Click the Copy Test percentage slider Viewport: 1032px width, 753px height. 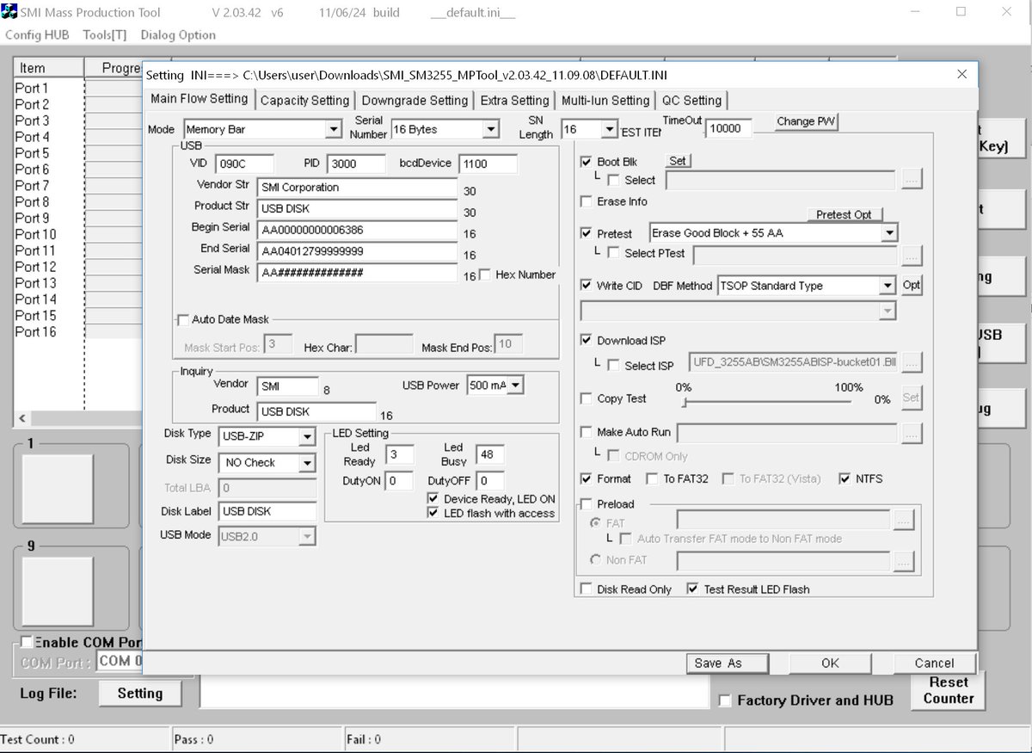tap(766, 402)
